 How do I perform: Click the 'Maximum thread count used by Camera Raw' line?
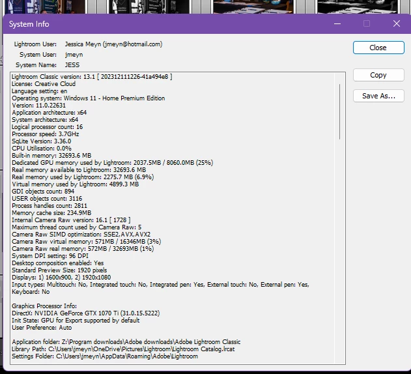(x=77, y=227)
